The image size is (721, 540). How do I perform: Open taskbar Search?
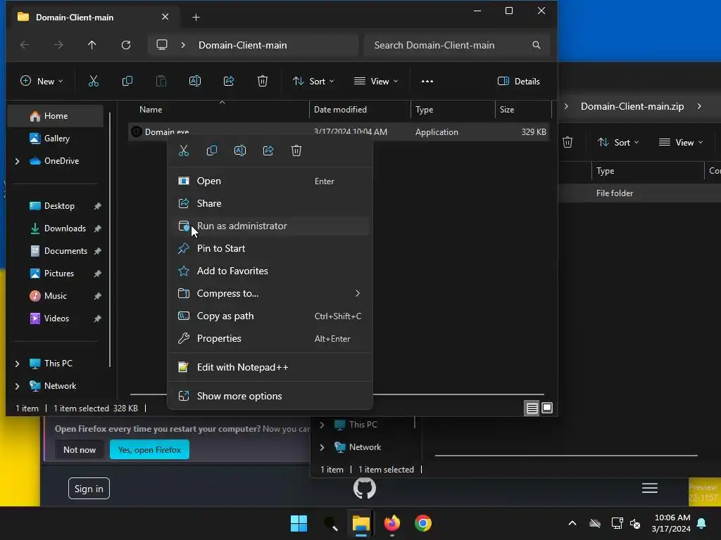[x=331, y=523]
